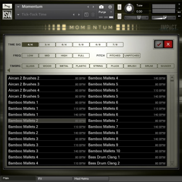The image size is (182, 182).
Task: Select Bamboo Mallets 4 at 140 BPM
Action: coord(127,78)
